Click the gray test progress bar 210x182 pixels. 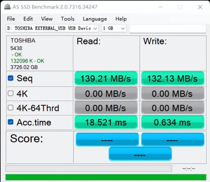(89, 168)
